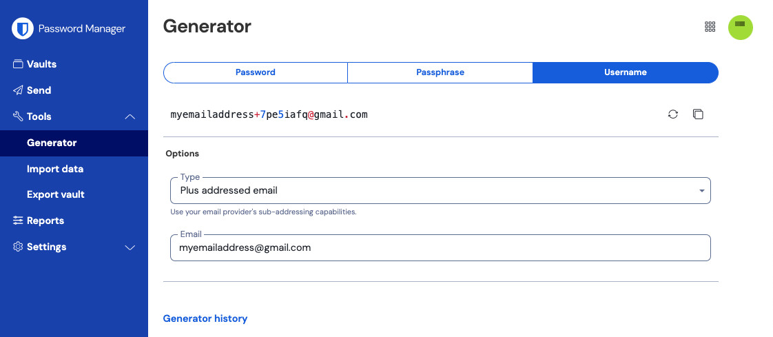Image resolution: width=773 pixels, height=337 pixels.
Task: Open the Type dropdown
Action: coord(440,190)
